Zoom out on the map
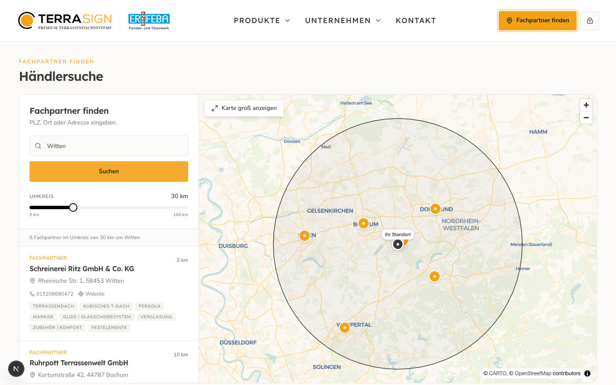This screenshot has height=385, width=616. tap(586, 118)
